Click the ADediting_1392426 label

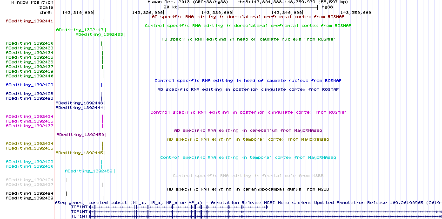point(29,93)
